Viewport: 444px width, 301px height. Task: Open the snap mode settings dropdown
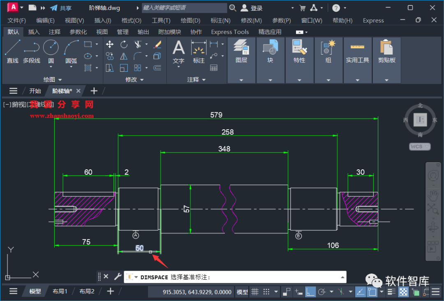click(x=276, y=292)
